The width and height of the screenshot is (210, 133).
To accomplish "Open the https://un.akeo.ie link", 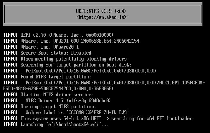I will [101, 17].
